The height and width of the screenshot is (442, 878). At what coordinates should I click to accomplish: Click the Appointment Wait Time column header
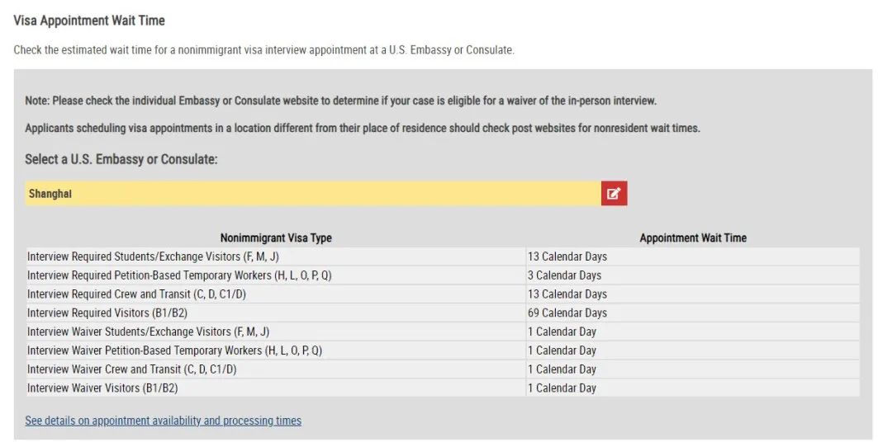(693, 238)
